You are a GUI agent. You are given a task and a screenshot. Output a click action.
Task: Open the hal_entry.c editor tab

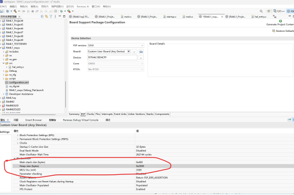258,16
